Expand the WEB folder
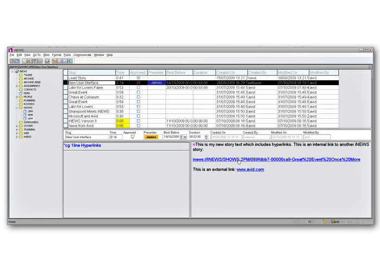Screen dimensions: 380x271 17,133
